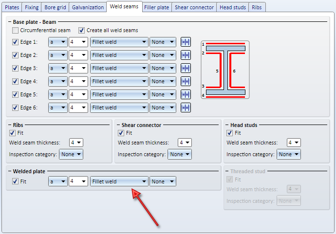Click the weld symbol icon for Edge 3
The image size is (336, 234).
tap(186, 68)
